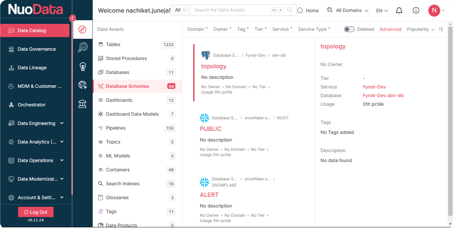Open the Popularity sort dropdown
The width and height of the screenshot is (453, 229).
(421, 29)
